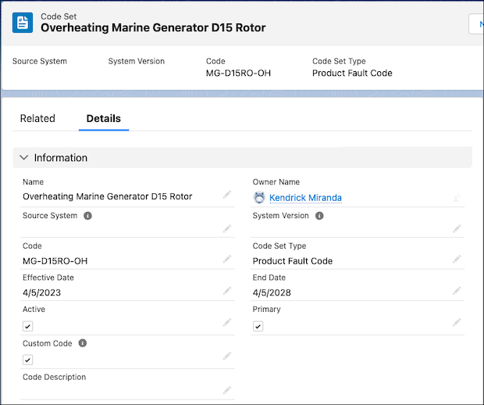Toggle the Active checkbox
484x405 pixels.
28,326
